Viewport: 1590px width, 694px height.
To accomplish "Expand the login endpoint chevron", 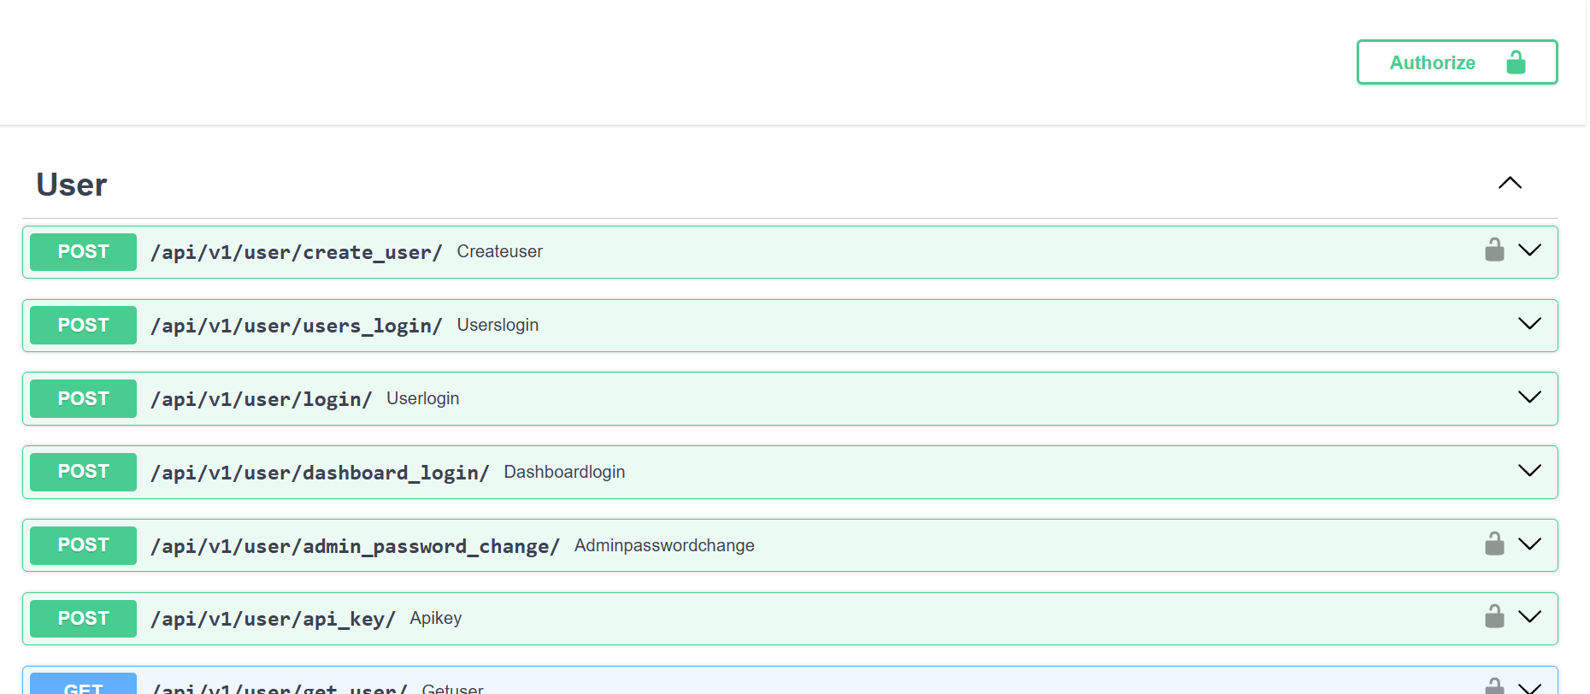I will (x=1529, y=397).
